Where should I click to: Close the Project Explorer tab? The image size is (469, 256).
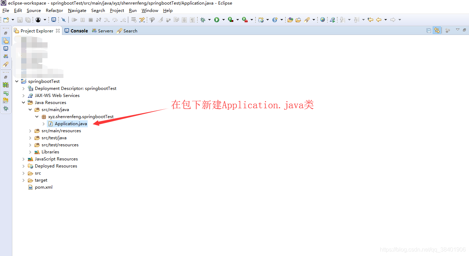[58, 31]
